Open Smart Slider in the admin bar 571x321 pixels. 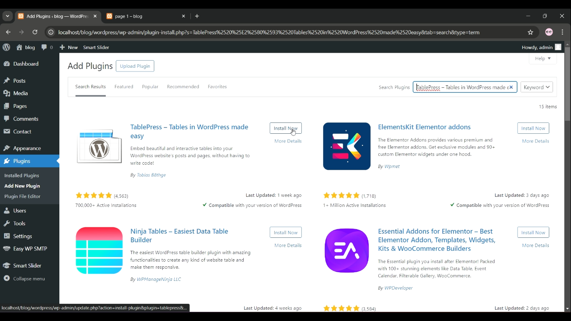click(x=96, y=47)
